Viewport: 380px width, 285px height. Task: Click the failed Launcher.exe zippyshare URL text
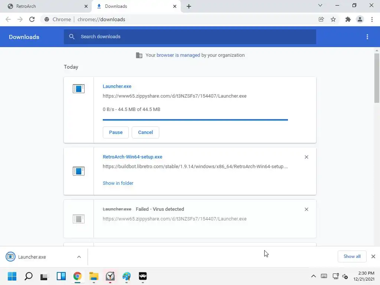(x=174, y=219)
